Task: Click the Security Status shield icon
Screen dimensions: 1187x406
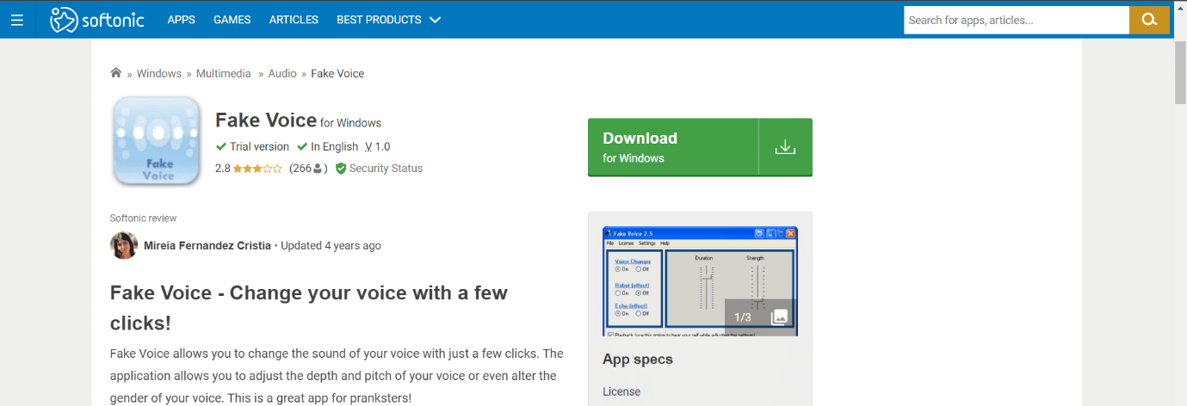Action: coord(341,169)
